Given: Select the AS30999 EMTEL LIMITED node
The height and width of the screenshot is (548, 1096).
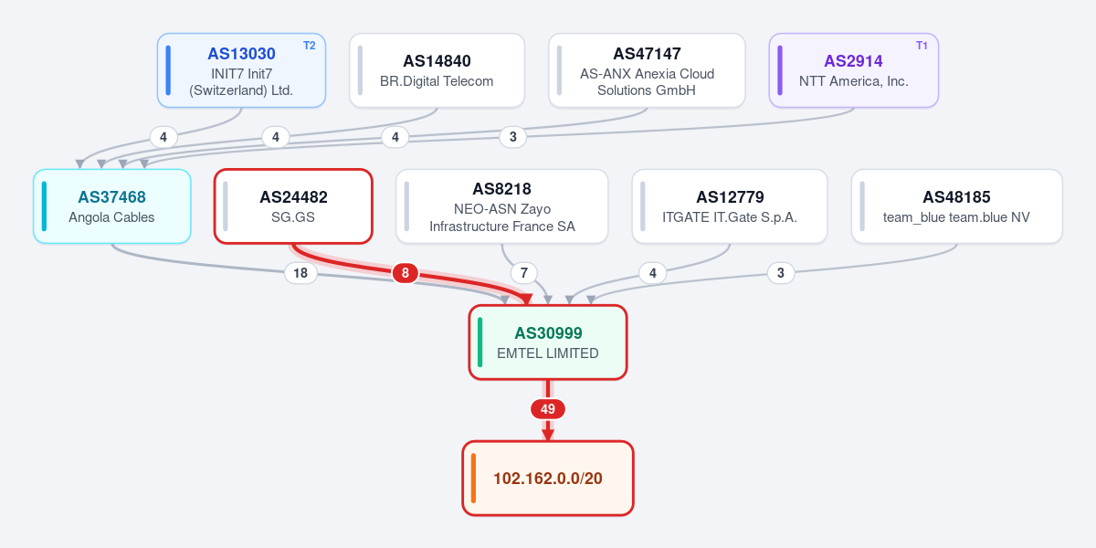Looking at the screenshot, I should pos(548,342).
